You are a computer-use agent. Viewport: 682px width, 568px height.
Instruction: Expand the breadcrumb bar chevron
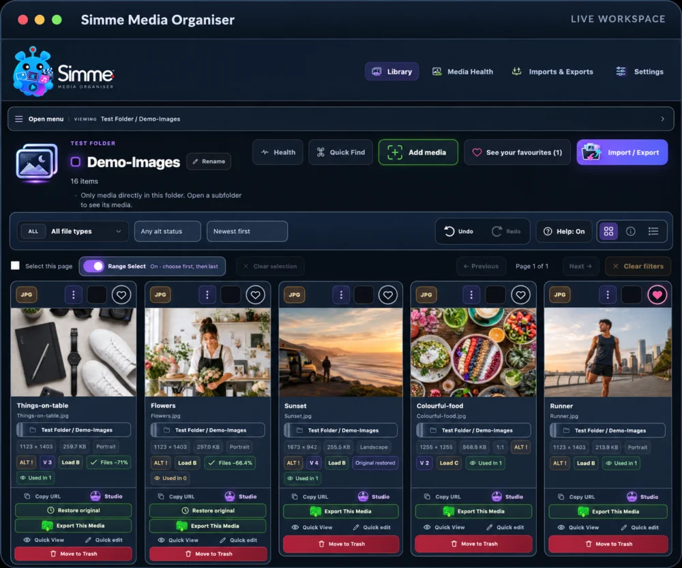pyautogui.click(x=662, y=119)
